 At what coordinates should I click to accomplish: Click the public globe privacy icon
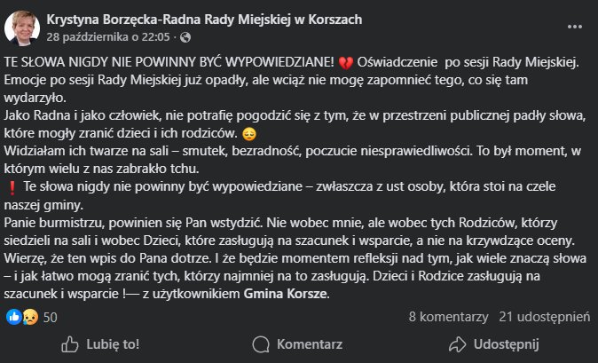[185, 37]
